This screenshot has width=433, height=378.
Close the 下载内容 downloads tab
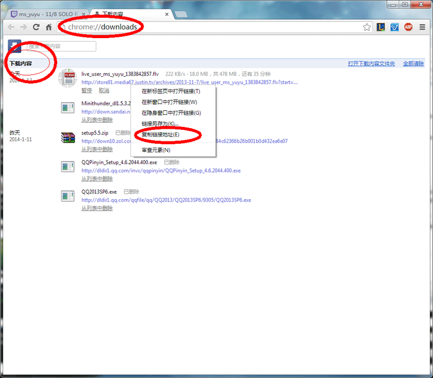[x=167, y=14]
